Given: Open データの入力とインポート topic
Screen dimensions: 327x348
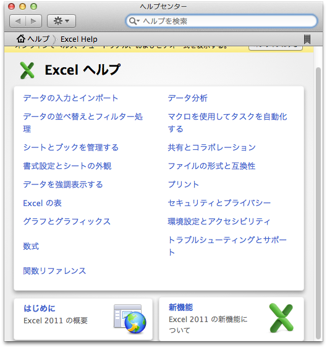Looking at the screenshot, I should (x=70, y=98).
